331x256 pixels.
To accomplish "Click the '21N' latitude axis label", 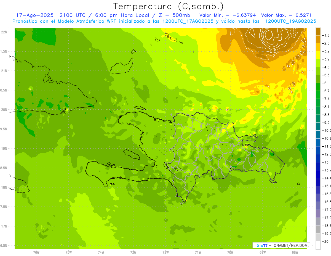I will click(4, 71).
